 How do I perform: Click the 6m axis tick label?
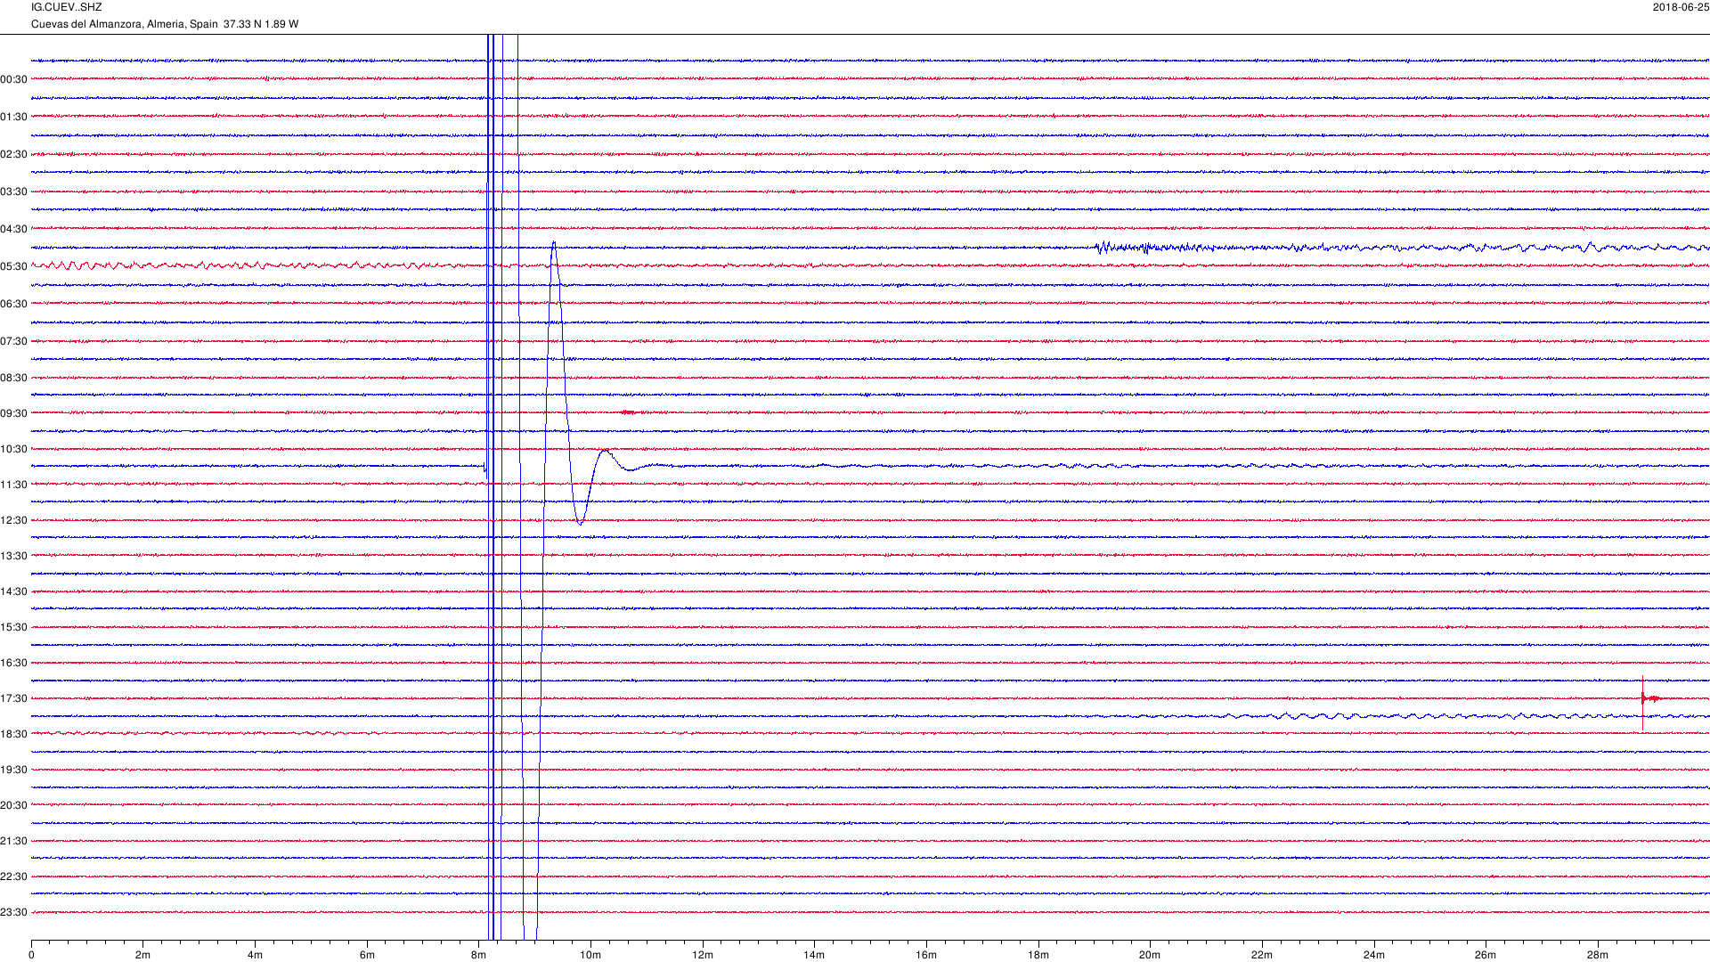(367, 955)
